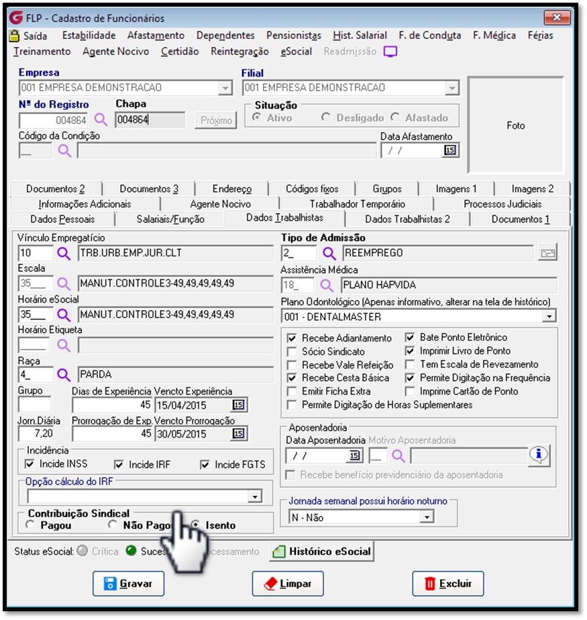Click the green Sucesso status indicator
Image resolution: width=587 pixels, height=620 pixels.
pyautogui.click(x=131, y=551)
